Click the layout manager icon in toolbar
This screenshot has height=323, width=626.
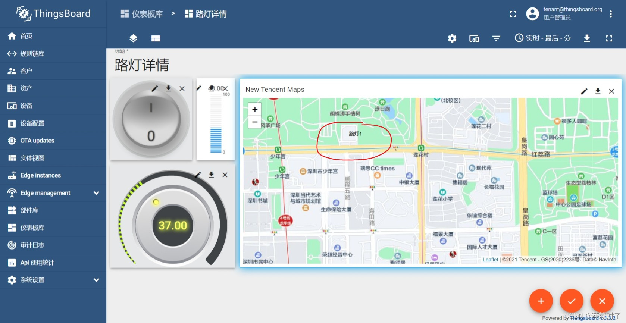pos(156,38)
